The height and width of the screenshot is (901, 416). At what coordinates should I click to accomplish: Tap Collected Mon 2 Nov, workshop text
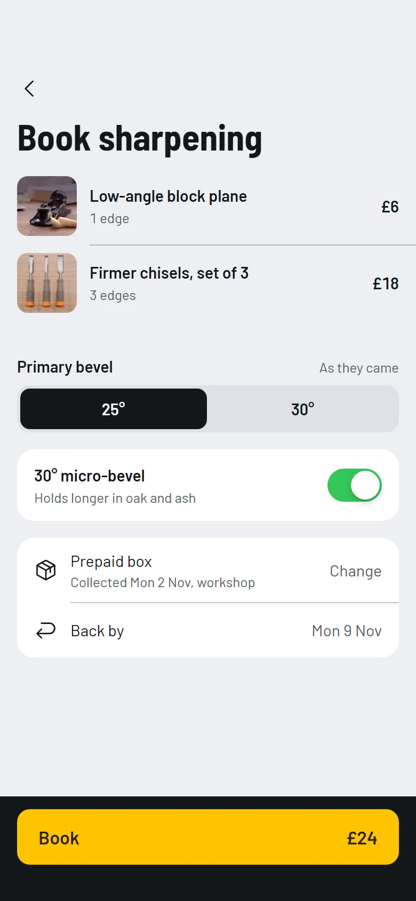[x=163, y=583]
